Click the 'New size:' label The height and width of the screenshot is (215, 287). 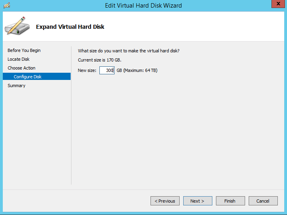pos(87,70)
